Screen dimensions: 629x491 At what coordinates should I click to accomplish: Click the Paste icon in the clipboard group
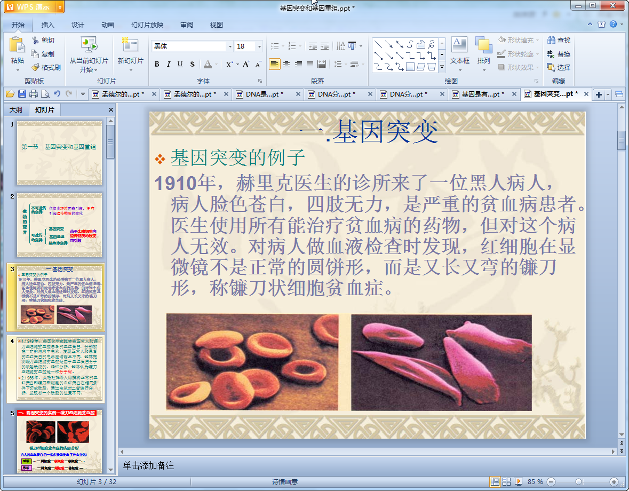click(17, 45)
